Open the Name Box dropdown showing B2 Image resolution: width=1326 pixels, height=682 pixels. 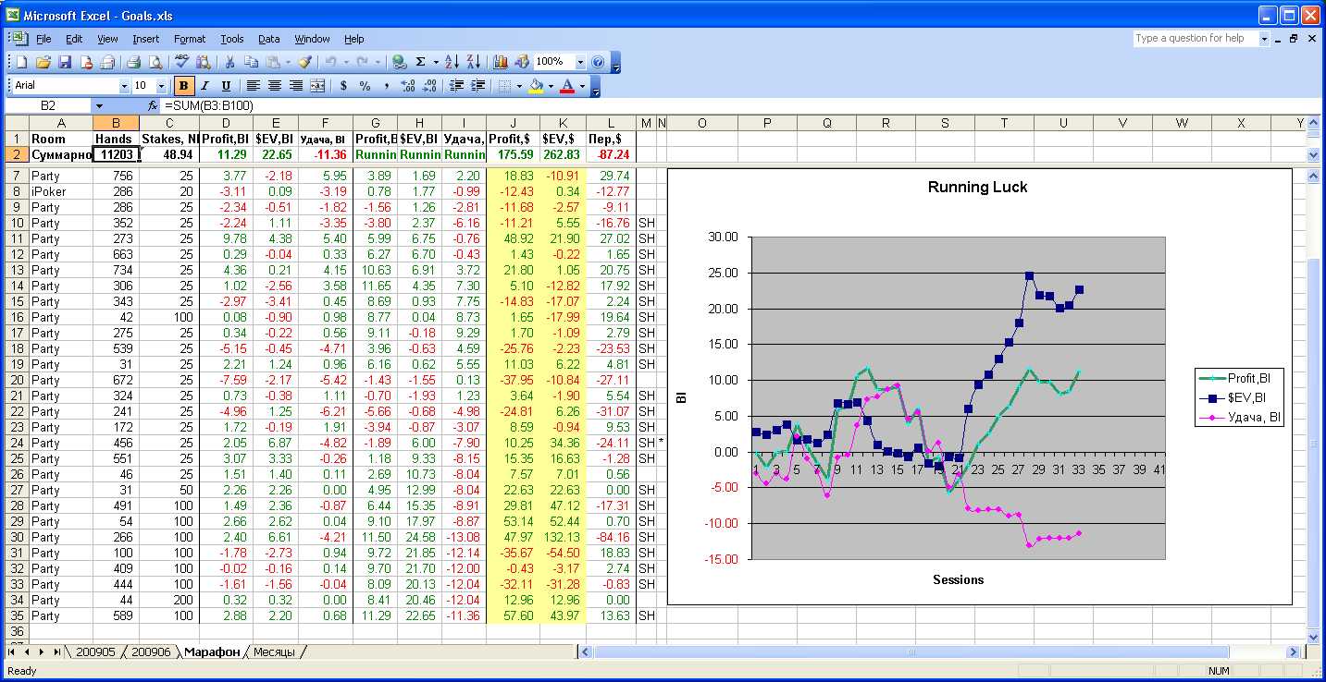[x=99, y=106]
